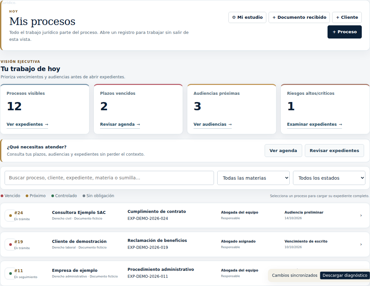
Task: Click expediente code EXP-DEMO-2026-019
Action: point(148,247)
